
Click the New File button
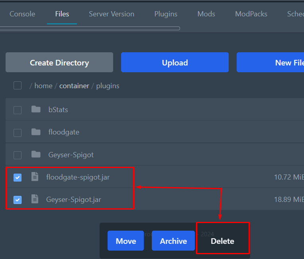click(x=270, y=62)
